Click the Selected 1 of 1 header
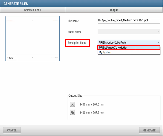 [32, 10]
